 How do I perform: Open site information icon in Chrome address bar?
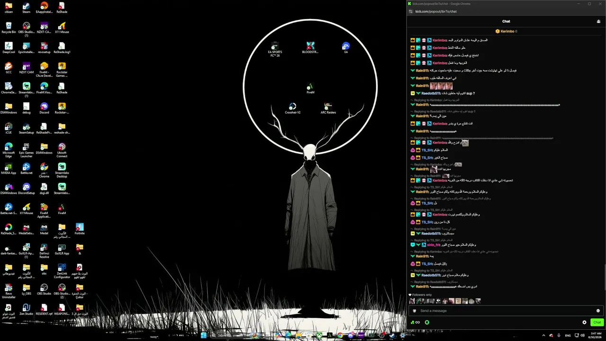(410, 11)
